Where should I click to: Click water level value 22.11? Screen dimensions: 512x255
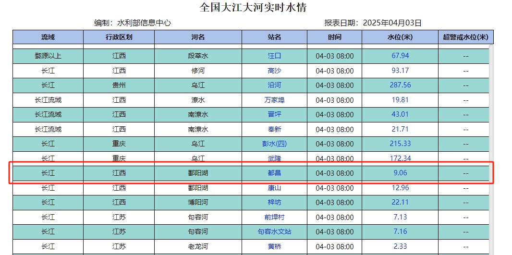tap(400, 202)
